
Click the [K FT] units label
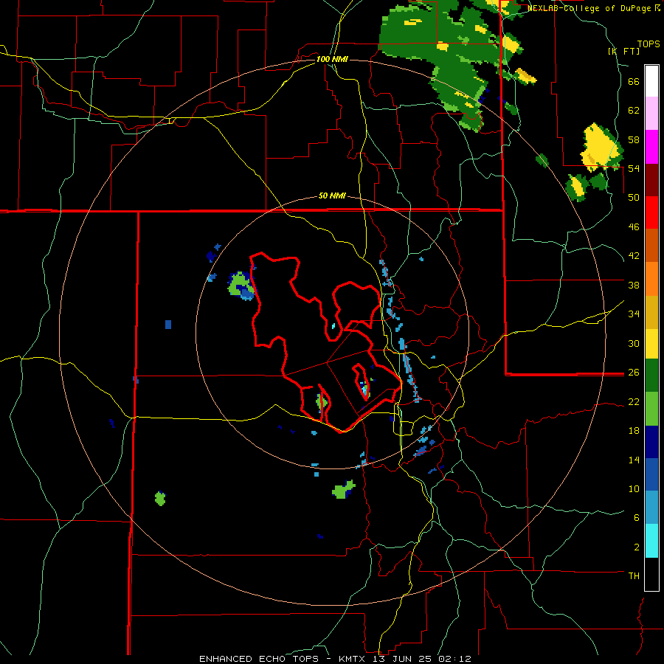tap(623, 51)
